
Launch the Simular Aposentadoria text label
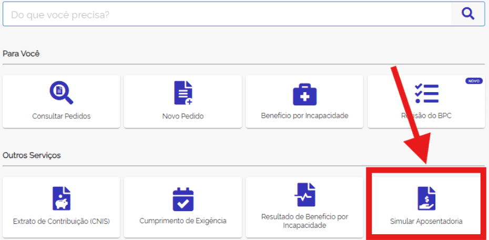coord(426,222)
